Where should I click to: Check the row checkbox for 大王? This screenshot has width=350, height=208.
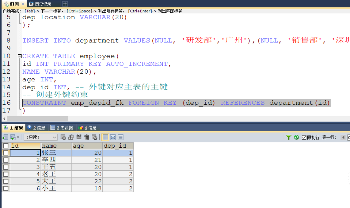coord(6,181)
